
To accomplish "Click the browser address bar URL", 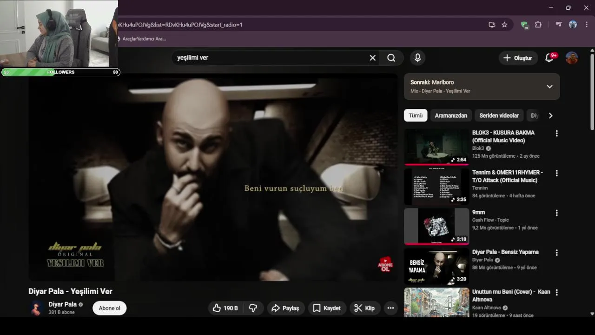I will click(x=180, y=25).
